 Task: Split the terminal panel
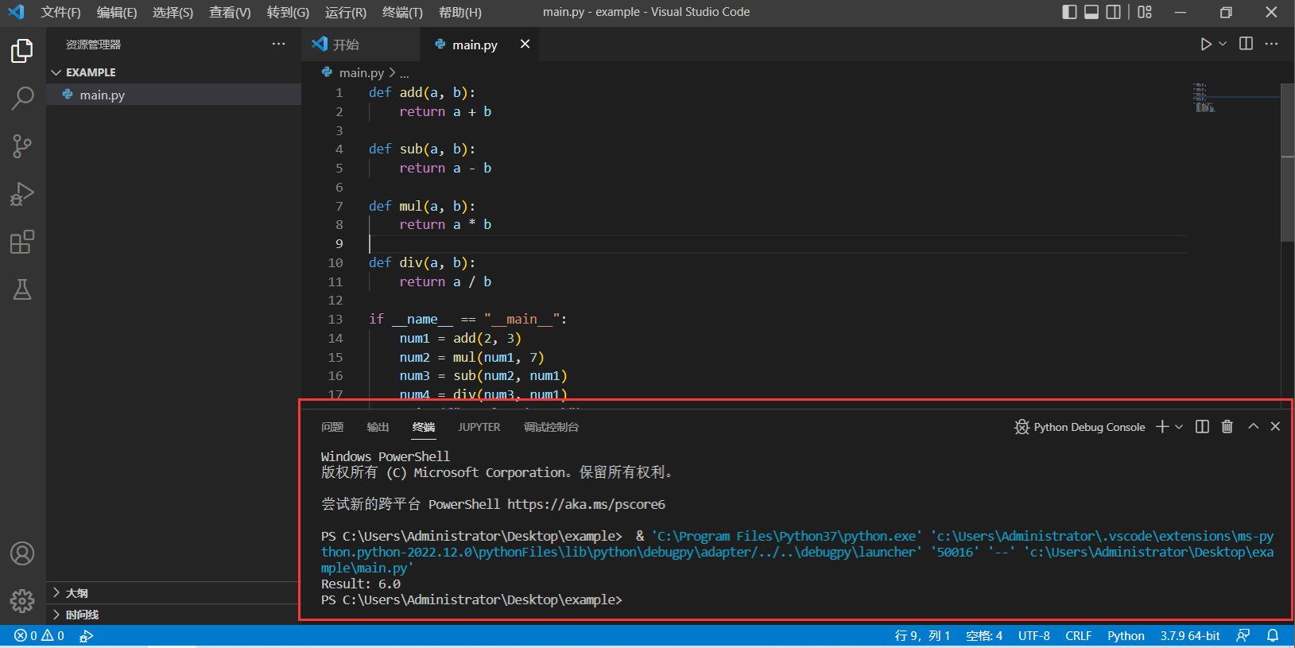click(1202, 427)
